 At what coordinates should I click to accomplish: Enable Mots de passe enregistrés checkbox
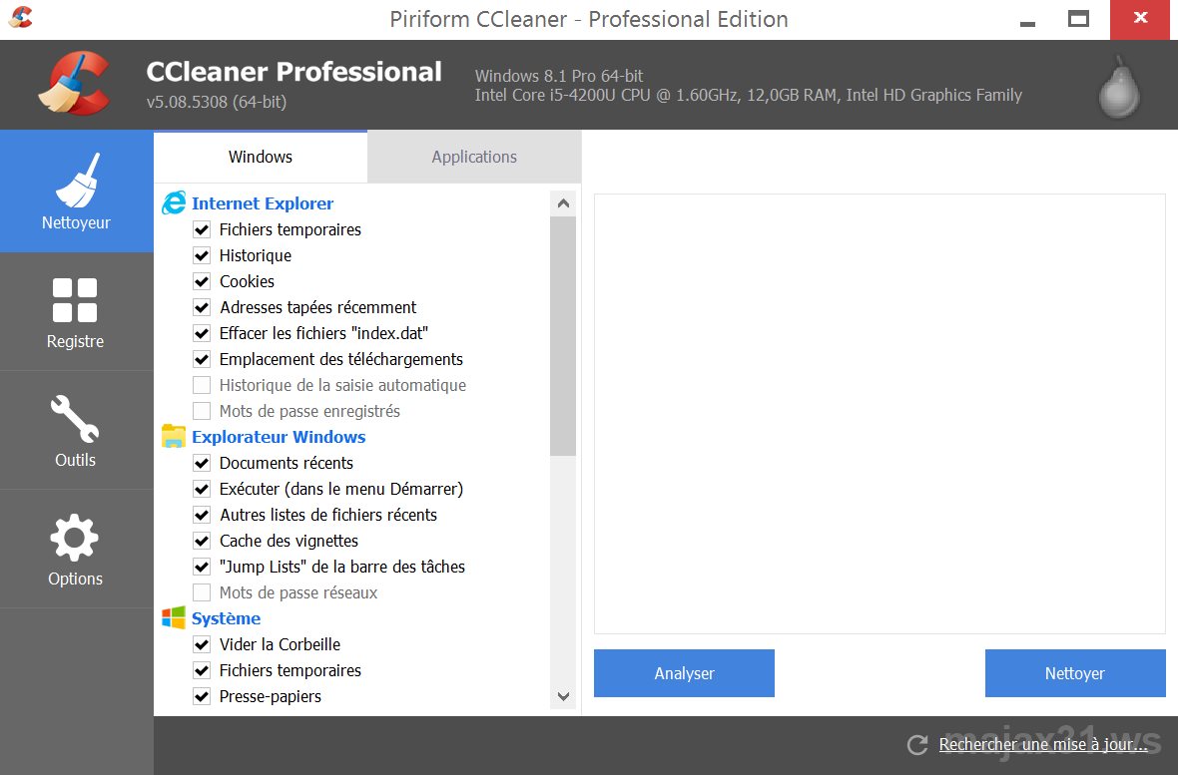click(x=202, y=411)
